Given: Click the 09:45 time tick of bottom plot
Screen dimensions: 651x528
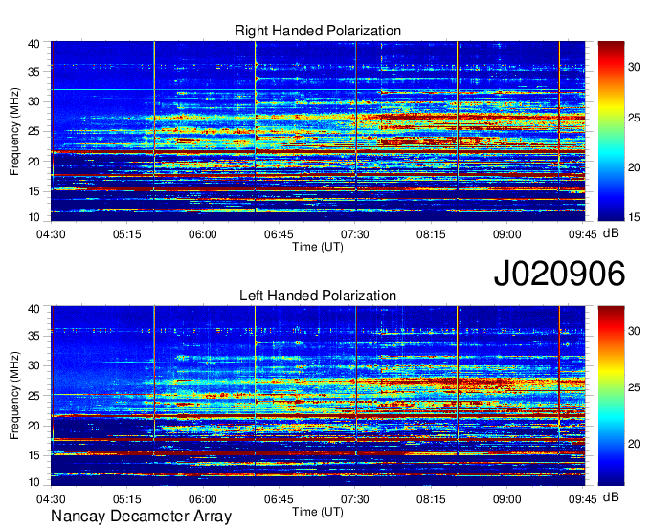Looking at the screenshot, I should (x=583, y=499).
